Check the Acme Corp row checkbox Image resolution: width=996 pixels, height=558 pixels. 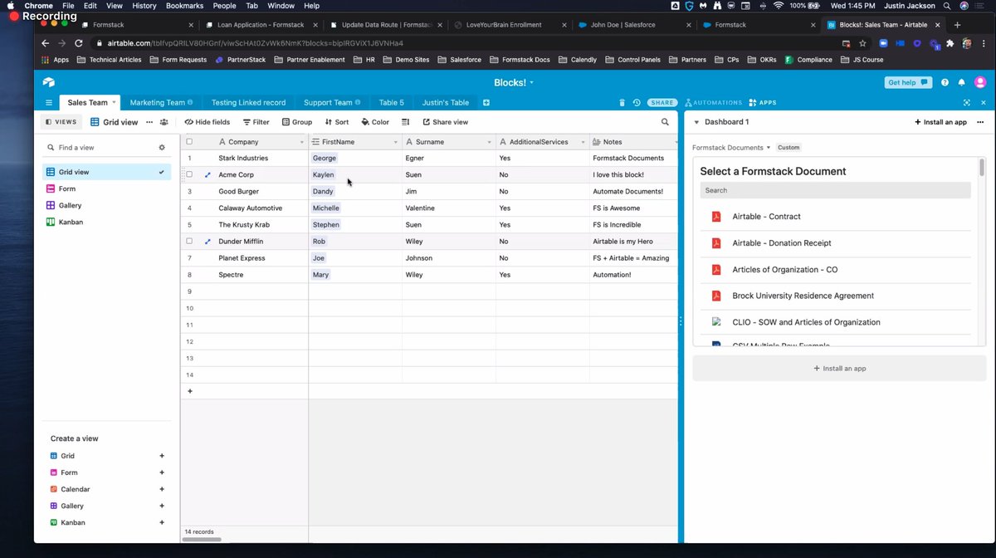[x=189, y=175]
